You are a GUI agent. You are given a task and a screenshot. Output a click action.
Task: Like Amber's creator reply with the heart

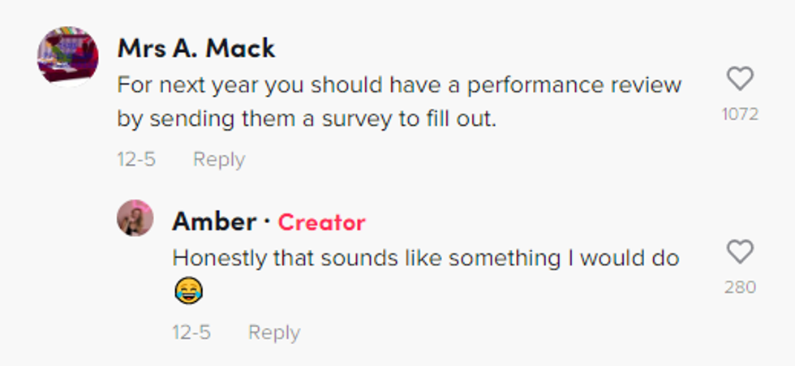[x=740, y=252]
